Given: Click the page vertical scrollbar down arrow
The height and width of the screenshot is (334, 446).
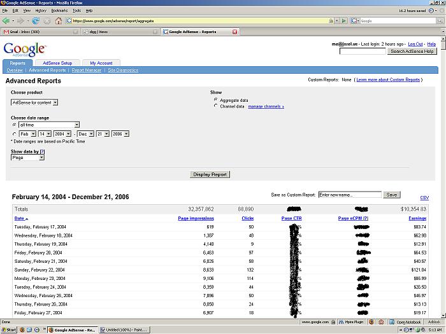Looking at the screenshot, I should click(x=443, y=316).
